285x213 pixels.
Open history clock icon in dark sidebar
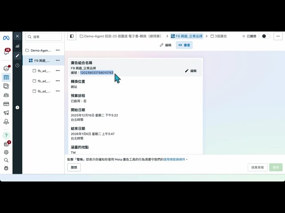[17, 65]
